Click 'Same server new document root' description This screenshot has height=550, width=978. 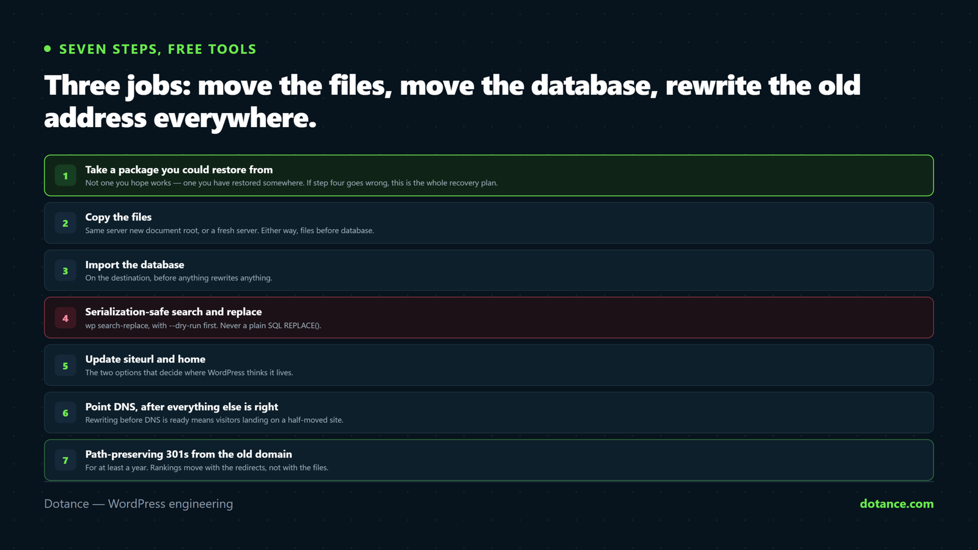pos(229,230)
